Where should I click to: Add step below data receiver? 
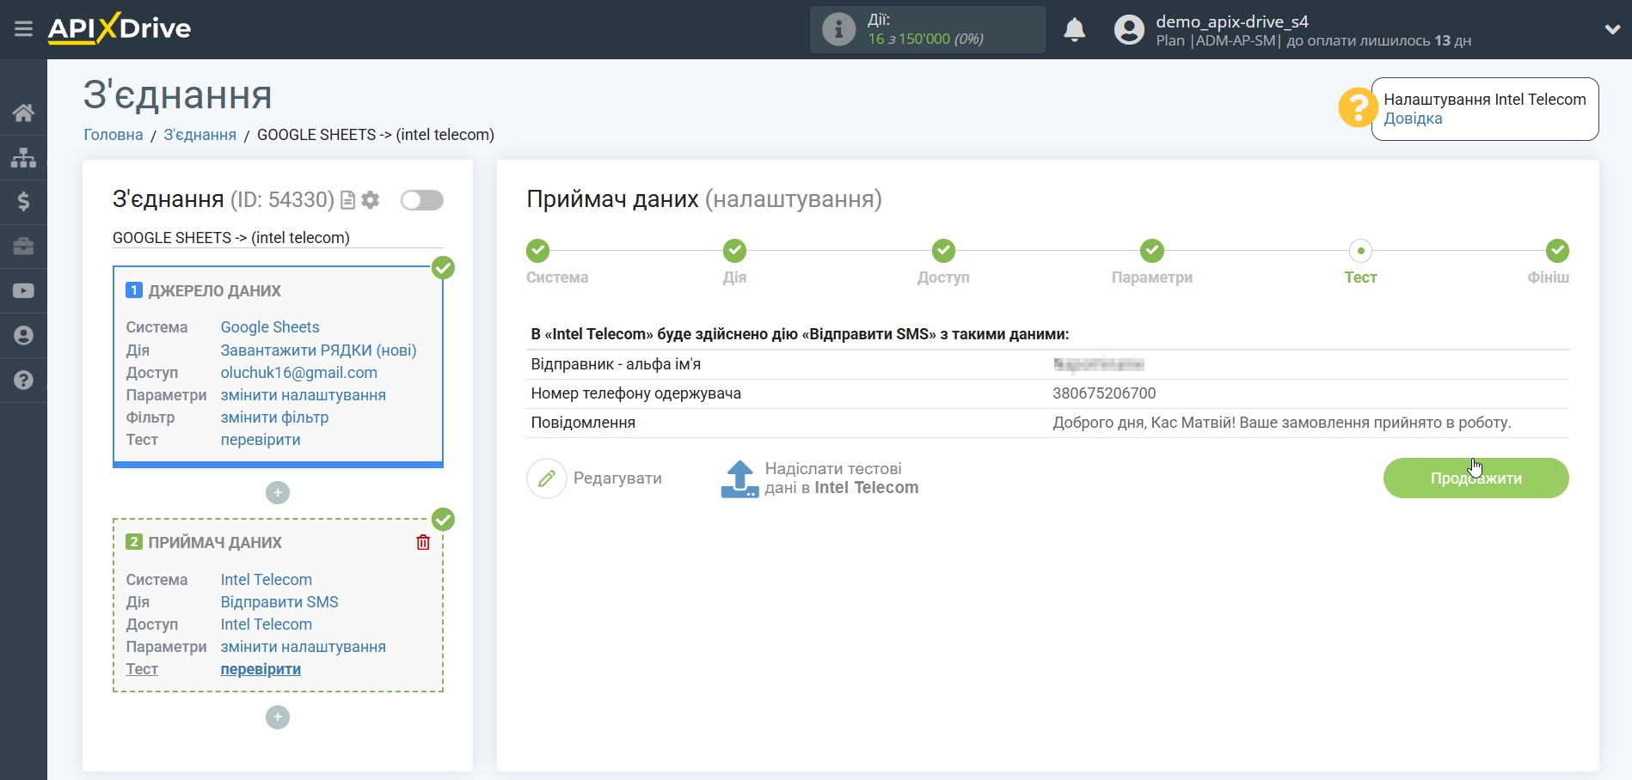pyautogui.click(x=278, y=717)
